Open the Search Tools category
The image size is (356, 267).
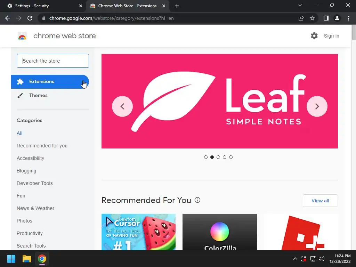(x=31, y=246)
